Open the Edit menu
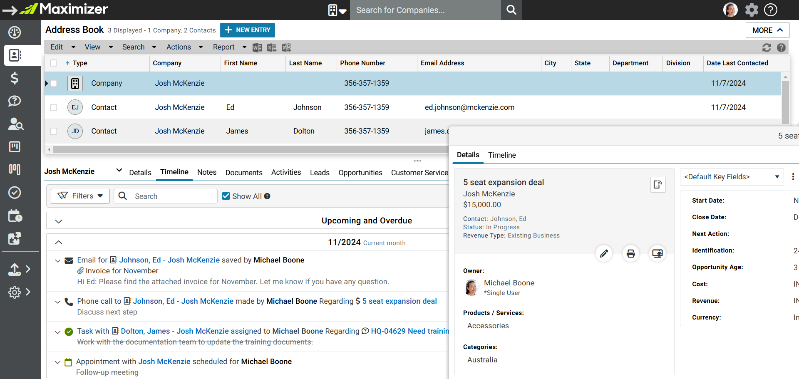 click(x=63, y=47)
